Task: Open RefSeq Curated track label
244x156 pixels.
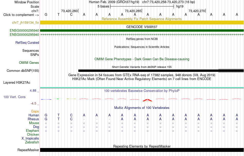Action: pyautogui.click(x=27, y=42)
